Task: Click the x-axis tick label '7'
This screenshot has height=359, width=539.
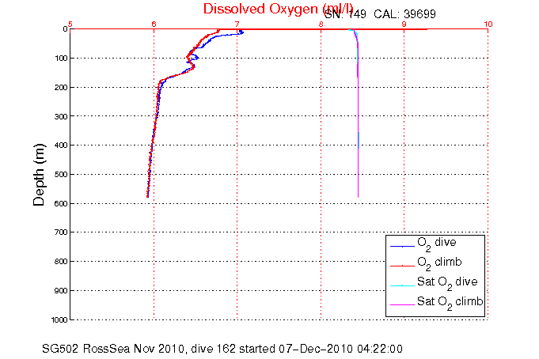Action: 237,24
